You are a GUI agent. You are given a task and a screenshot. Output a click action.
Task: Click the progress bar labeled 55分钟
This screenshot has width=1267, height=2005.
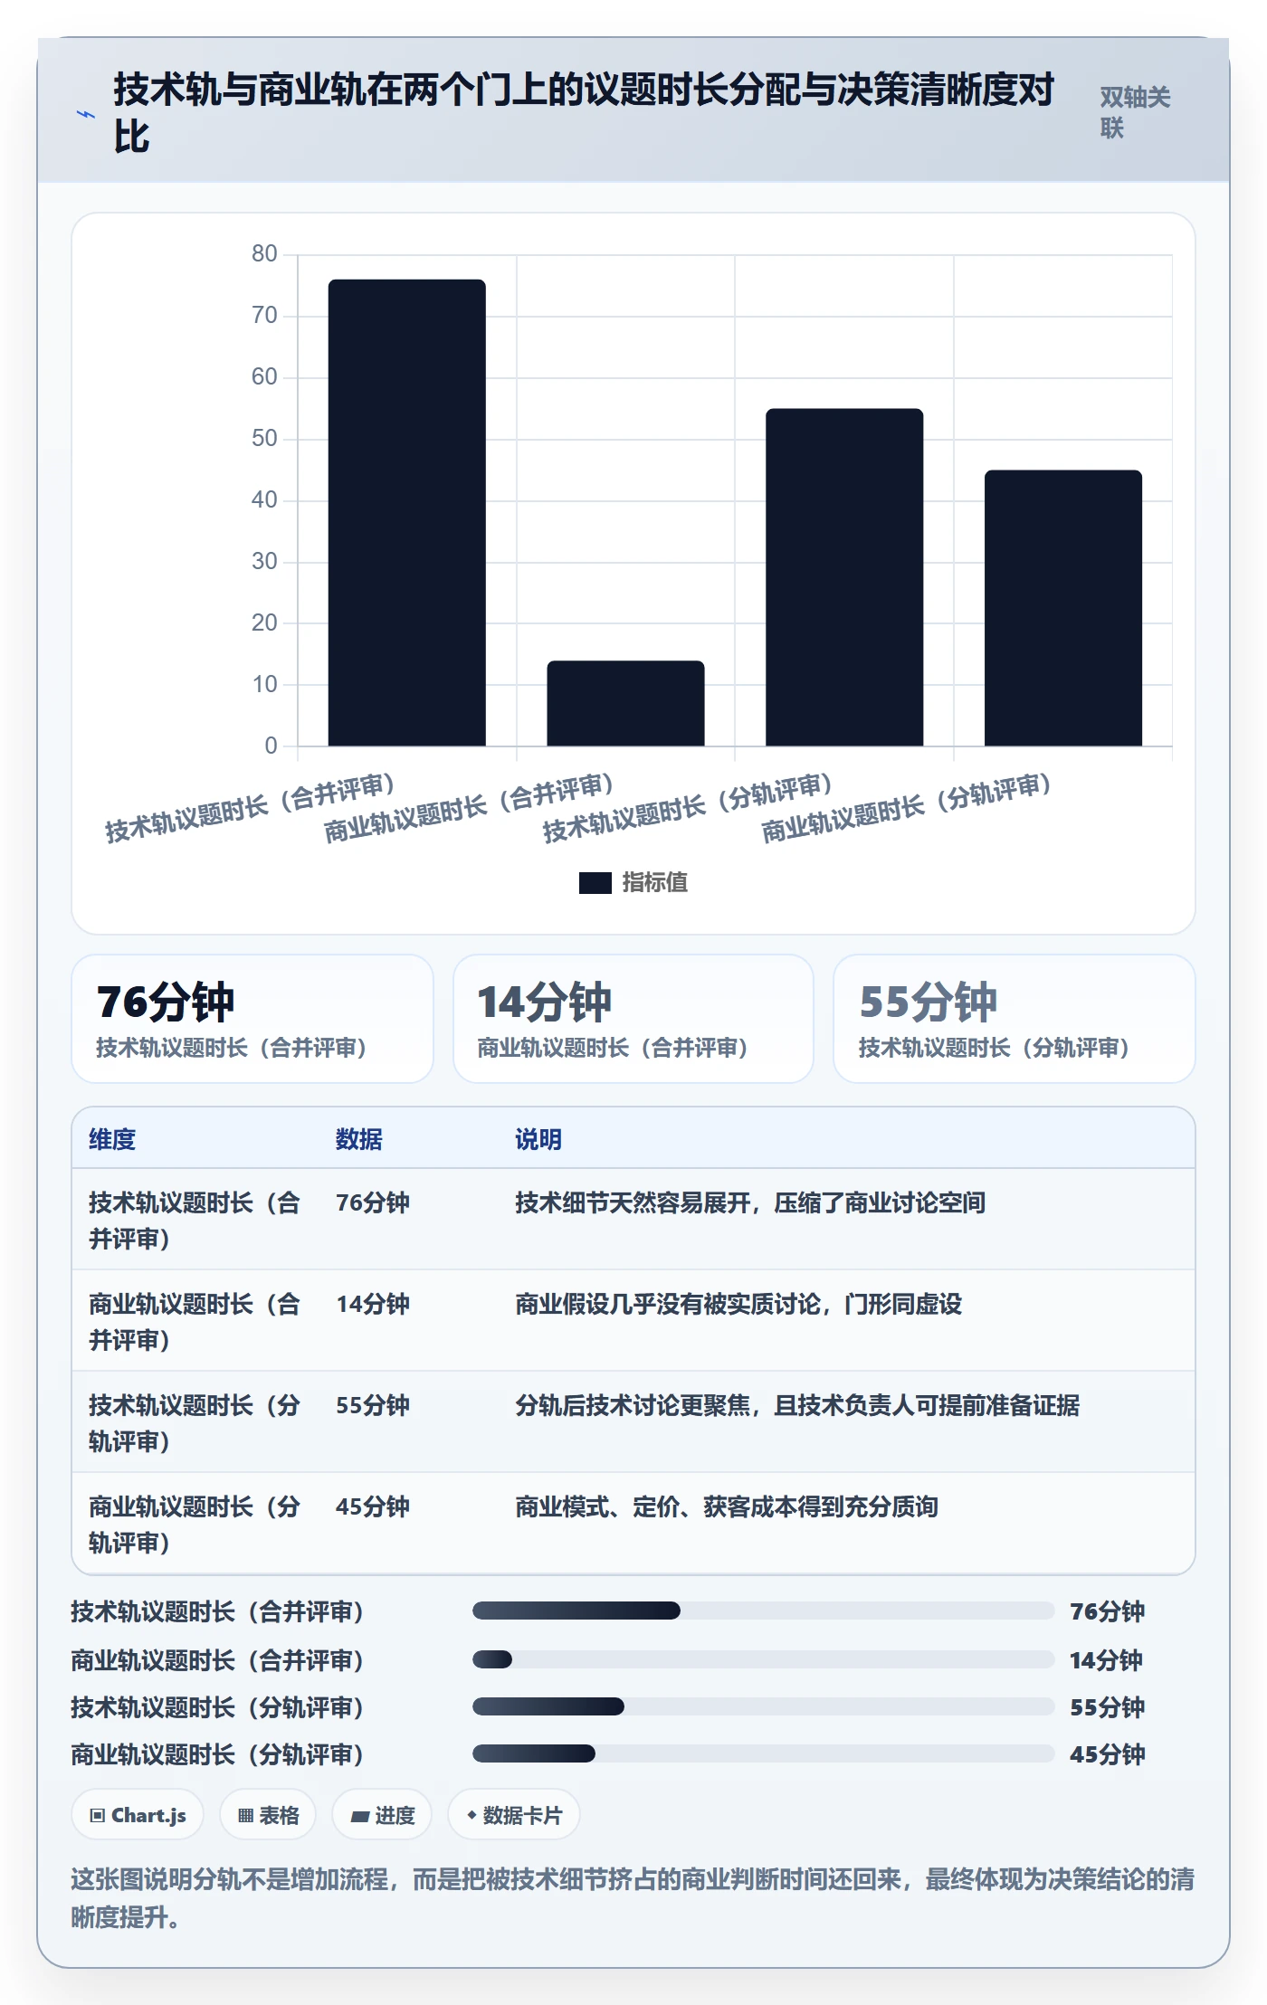[763, 1706]
